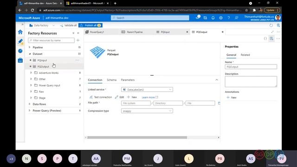The image size is (297, 167).
Task: Click the Description text area
Action: pyautogui.click(x=251, y=82)
